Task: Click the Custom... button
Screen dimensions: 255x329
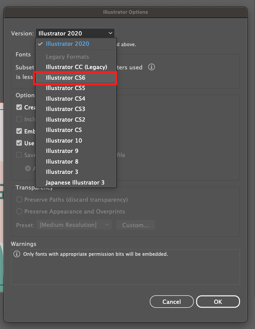Action: [136, 225]
